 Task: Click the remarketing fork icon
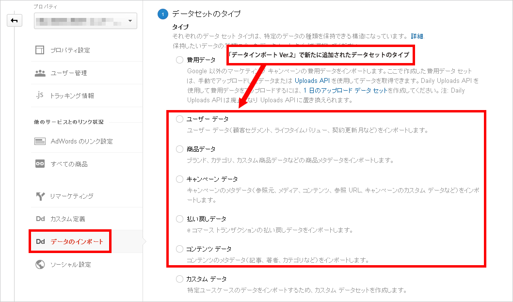coord(40,196)
